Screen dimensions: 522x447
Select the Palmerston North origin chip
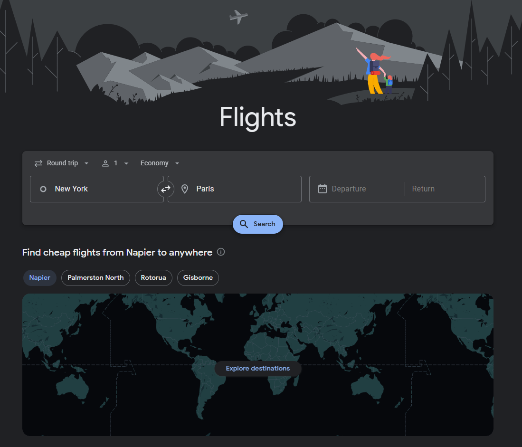pos(95,277)
